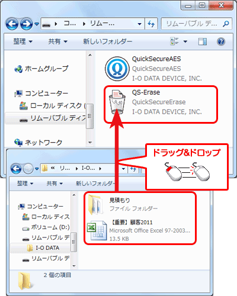Select the QS-Erase trash can icon
The width and height of the screenshot is (237, 296).
(x=117, y=102)
